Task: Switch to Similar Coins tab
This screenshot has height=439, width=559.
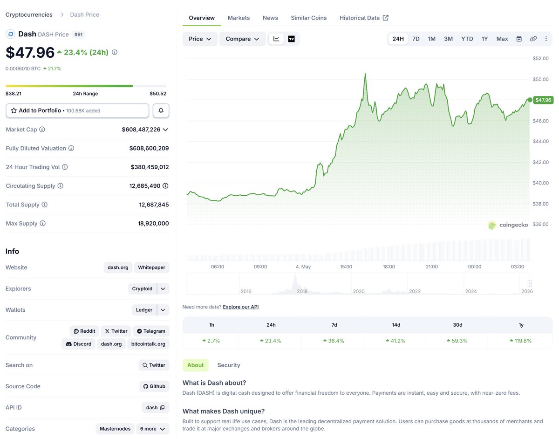Action: [x=309, y=18]
